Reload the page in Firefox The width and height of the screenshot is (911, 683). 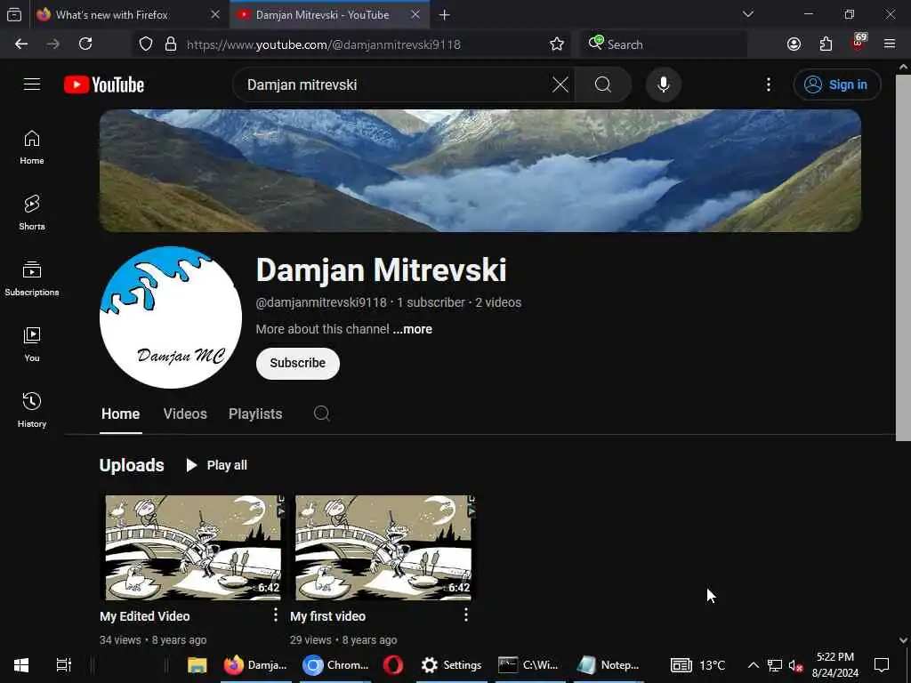(85, 44)
